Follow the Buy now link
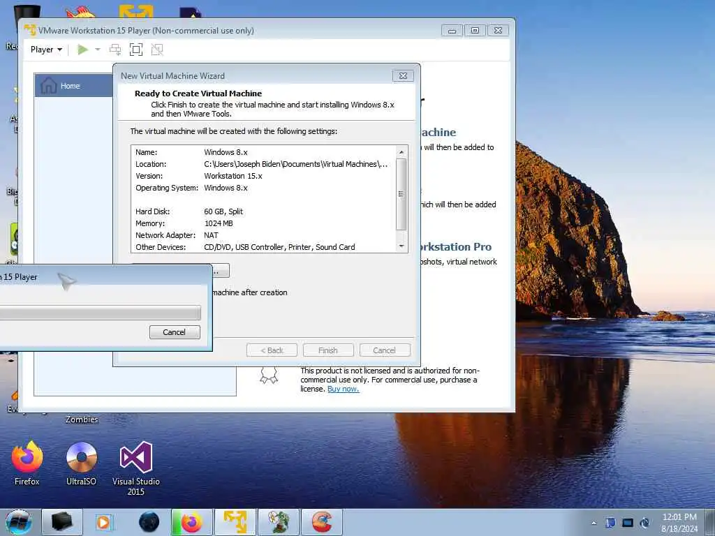 343,389
